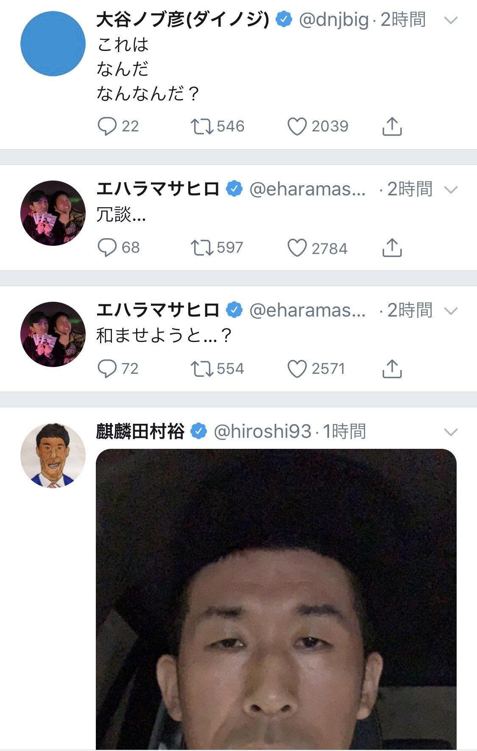Open options chevron on hiroshi93 tweet
477x751 pixels.
click(x=451, y=432)
